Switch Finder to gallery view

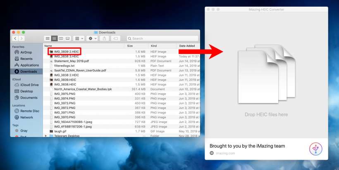pos(67,38)
